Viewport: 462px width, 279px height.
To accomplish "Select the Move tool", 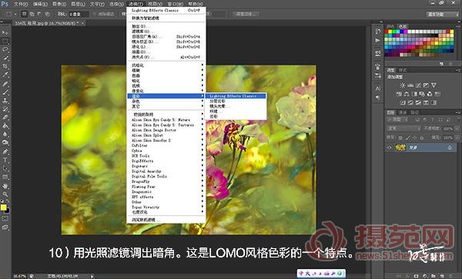I will [5, 32].
